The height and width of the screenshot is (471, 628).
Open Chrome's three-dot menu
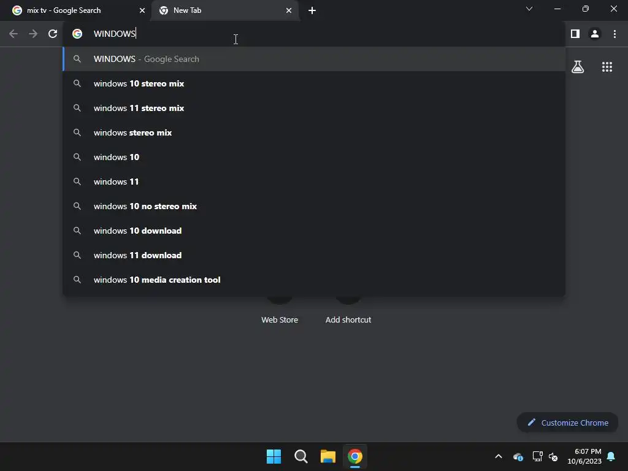(615, 34)
